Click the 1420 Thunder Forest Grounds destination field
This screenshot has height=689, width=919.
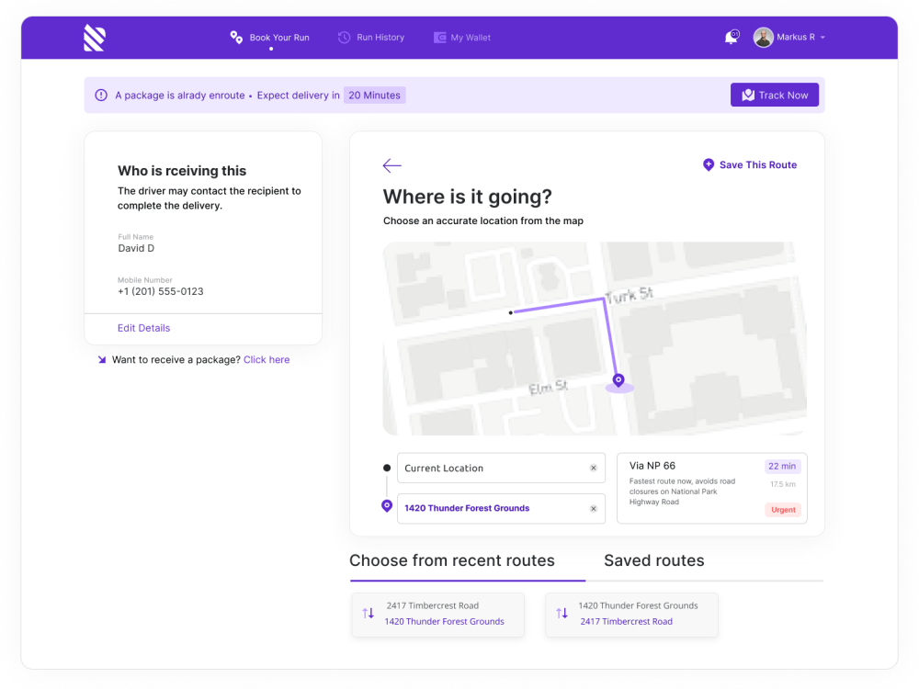pyautogui.click(x=501, y=508)
